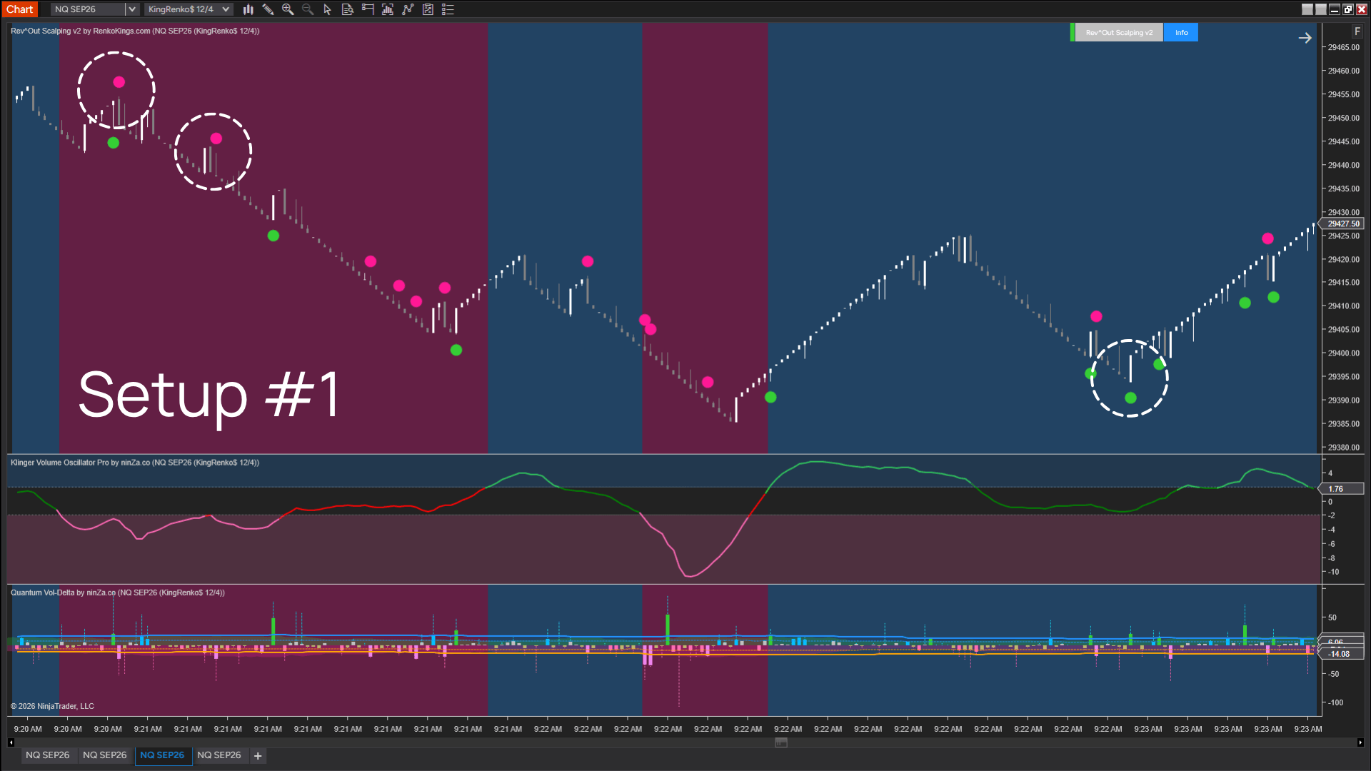Open the Properties list icon in toolbar
1371x771 pixels.
448,9
